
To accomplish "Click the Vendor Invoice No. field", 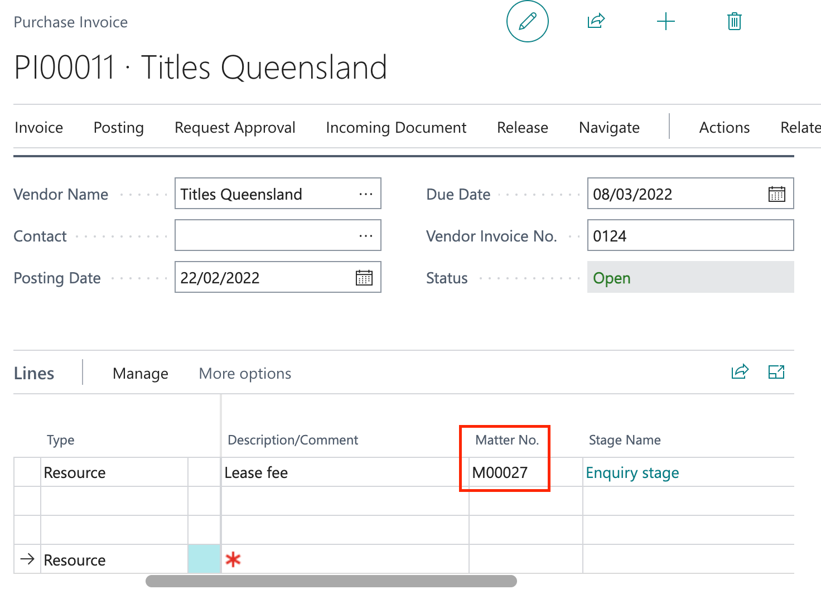I will 690,235.
